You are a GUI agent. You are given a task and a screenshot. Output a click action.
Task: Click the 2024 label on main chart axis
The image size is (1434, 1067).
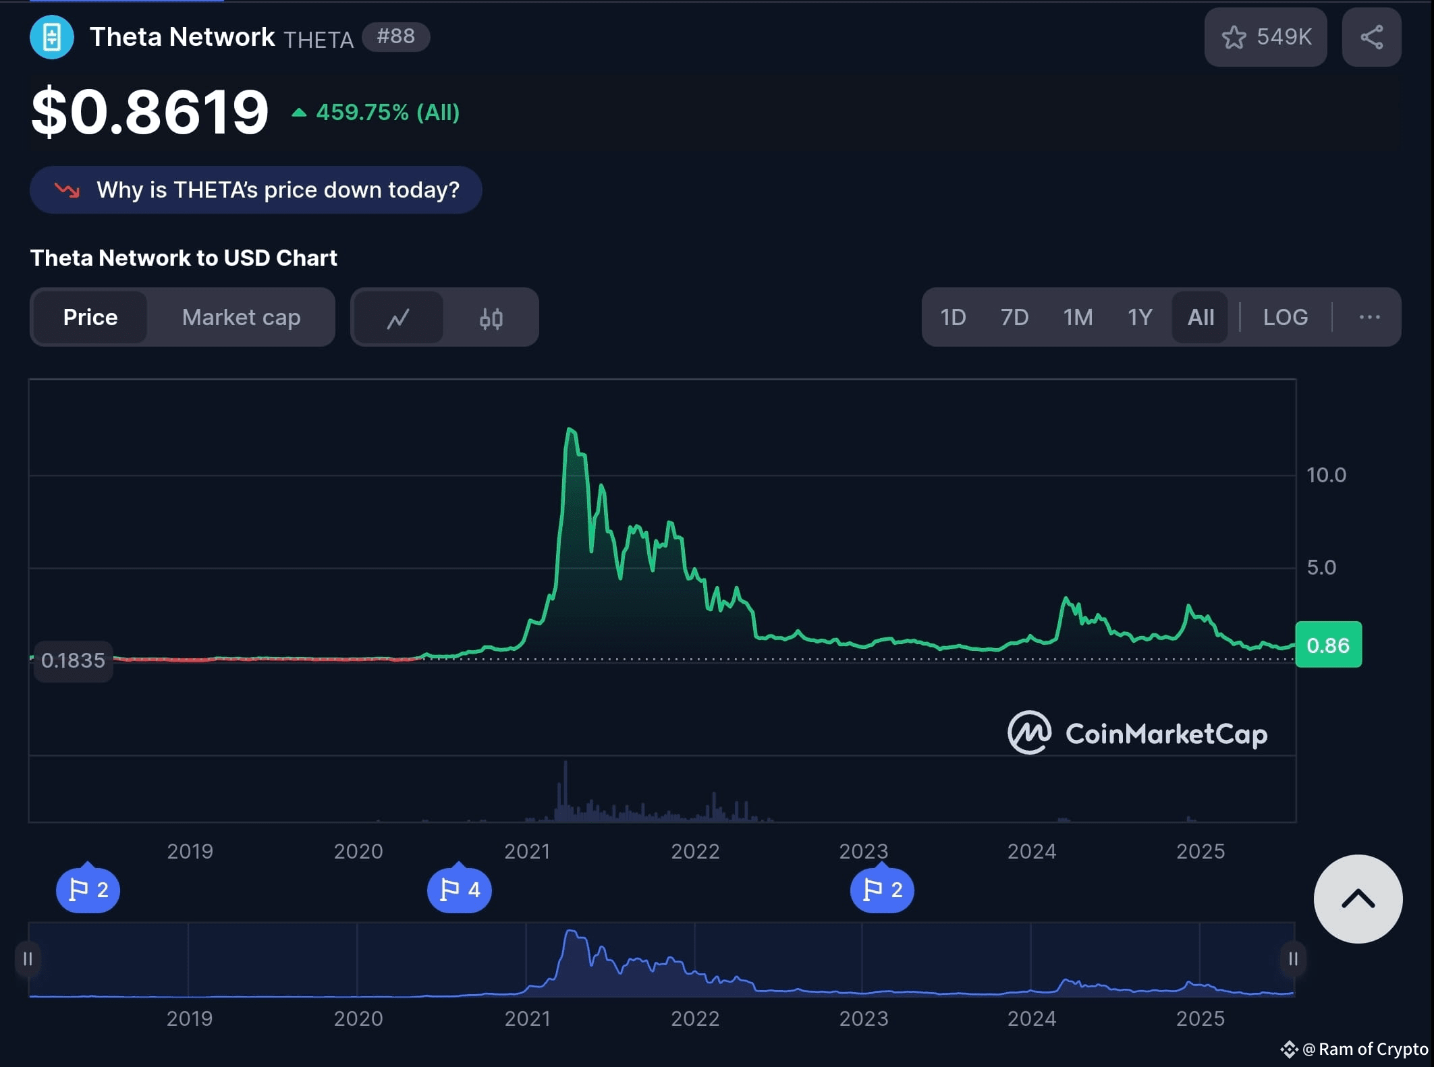[1032, 851]
